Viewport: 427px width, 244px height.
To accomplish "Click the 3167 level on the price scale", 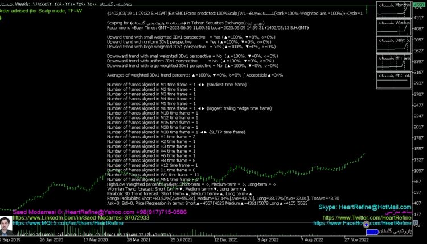I will tap(418, 72).
